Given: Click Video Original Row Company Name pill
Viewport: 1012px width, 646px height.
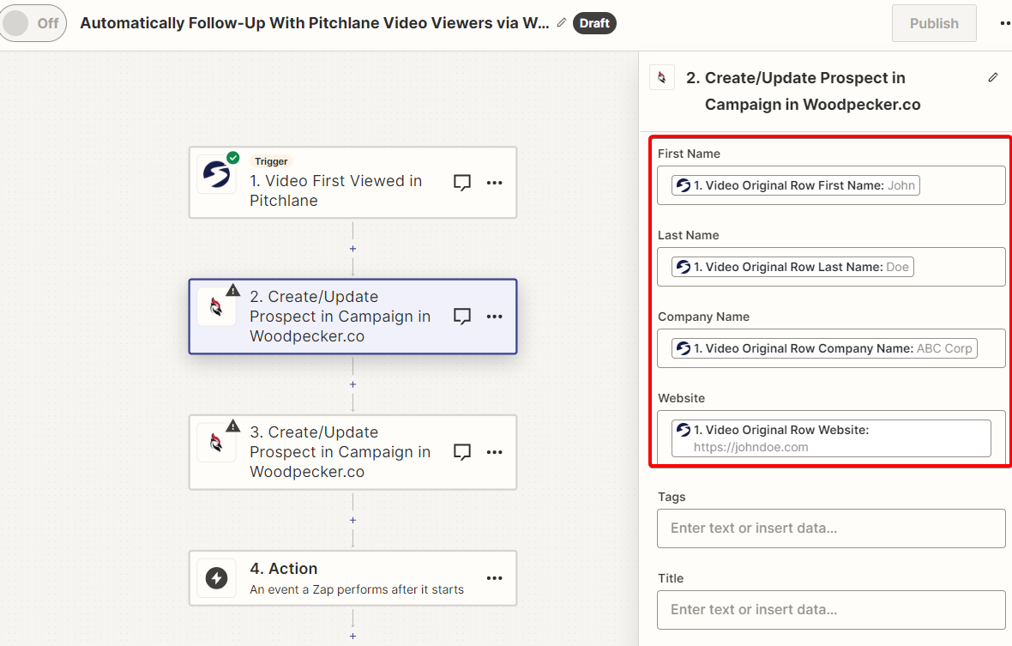Looking at the screenshot, I should (x=824, y=348).
